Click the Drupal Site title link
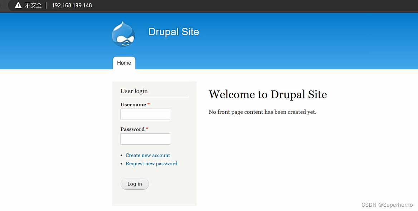The image size is (418, 211). click(x=174, y=32)
